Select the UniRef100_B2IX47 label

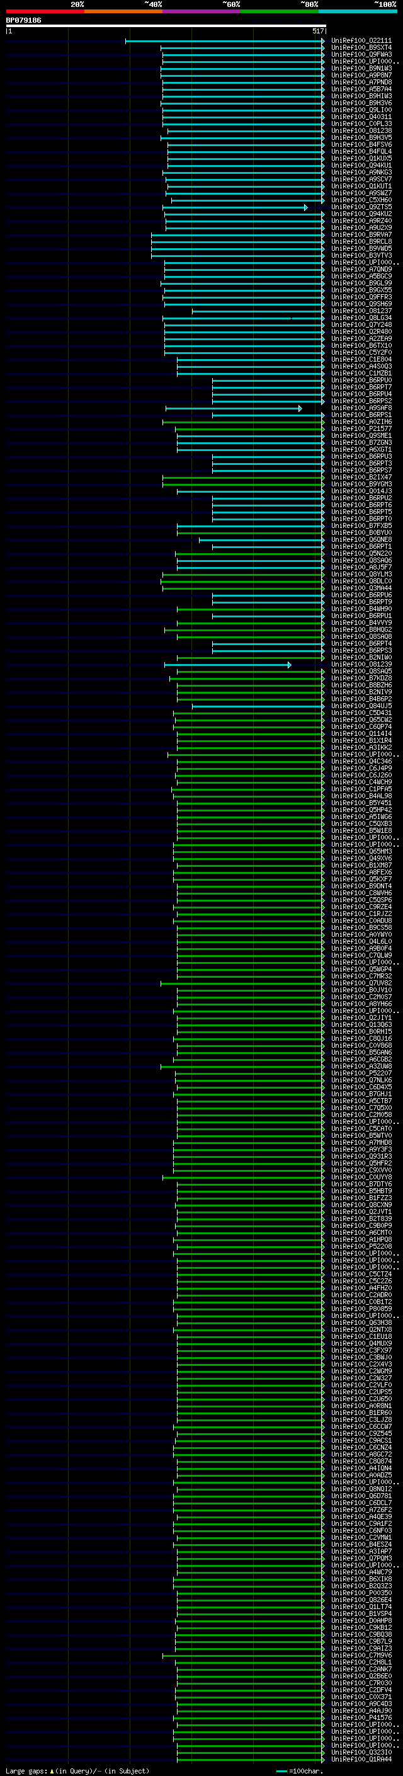(361, 477)
